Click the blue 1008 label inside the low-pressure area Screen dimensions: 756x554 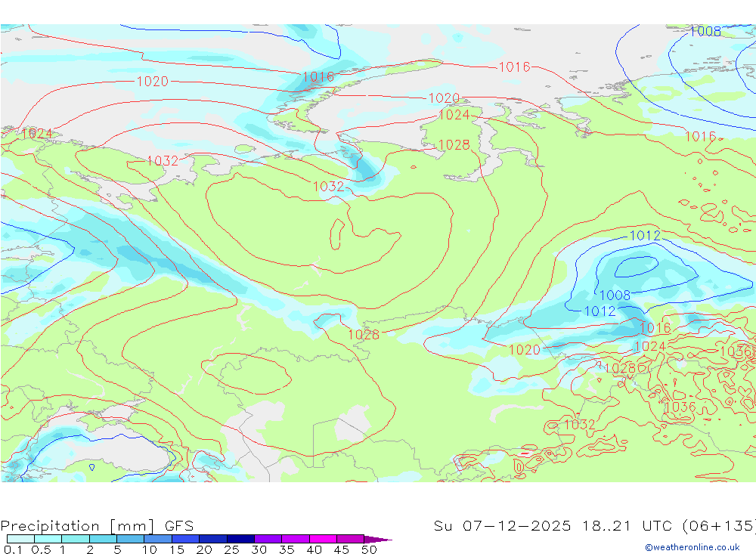tap(615, 295)
